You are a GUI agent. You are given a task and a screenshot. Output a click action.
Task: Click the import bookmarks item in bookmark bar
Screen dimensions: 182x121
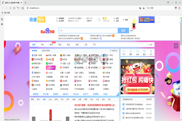[x=6, y=13]
